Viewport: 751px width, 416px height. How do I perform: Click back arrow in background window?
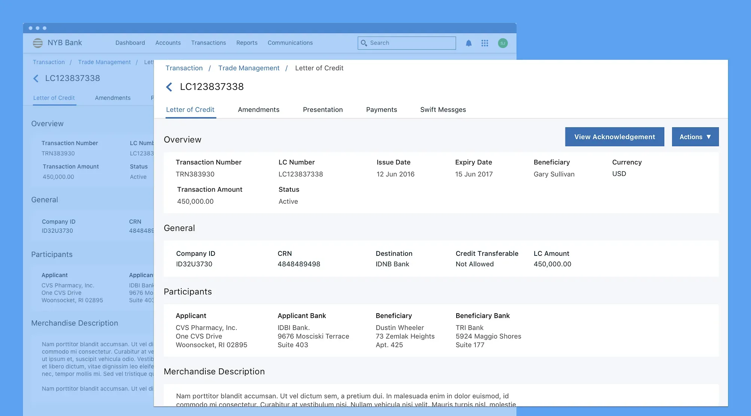pyautogui.click(x=36, y=78)
